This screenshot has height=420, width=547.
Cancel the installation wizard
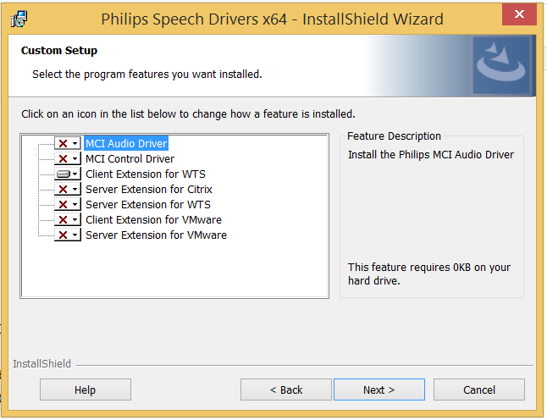coord(479,390)
